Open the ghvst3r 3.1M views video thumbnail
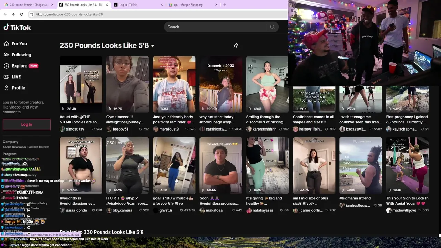This screenshot has width=441, height=248. tap(174, 166)
